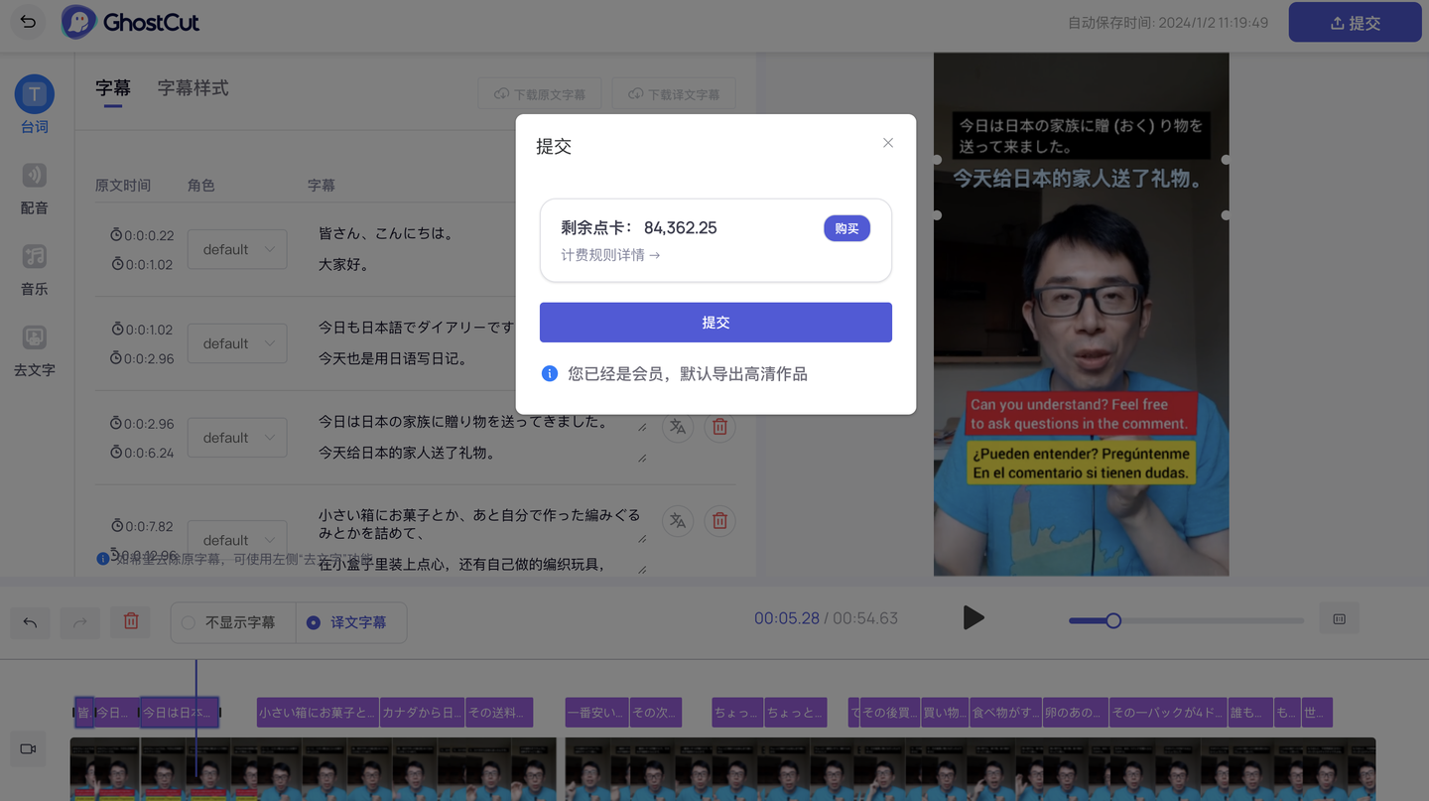Click the current time 00:05.28

click(x=787, y=618)
